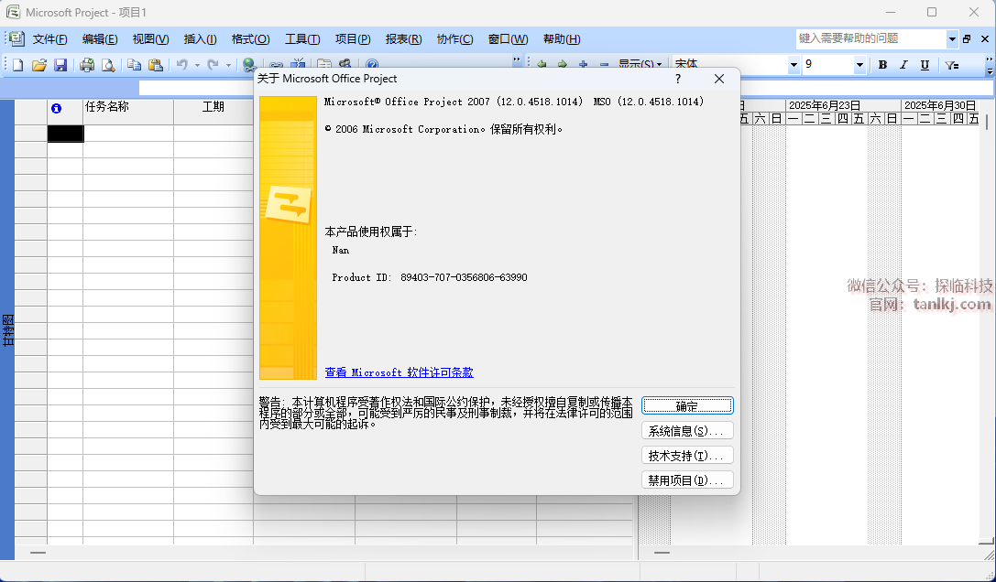Expand the 宋体 font name dropdown
The width and height of the screenshot is (996, 582).
coord(794,65)
